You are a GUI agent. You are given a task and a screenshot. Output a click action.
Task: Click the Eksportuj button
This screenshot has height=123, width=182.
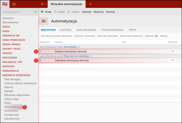[98, 12]
